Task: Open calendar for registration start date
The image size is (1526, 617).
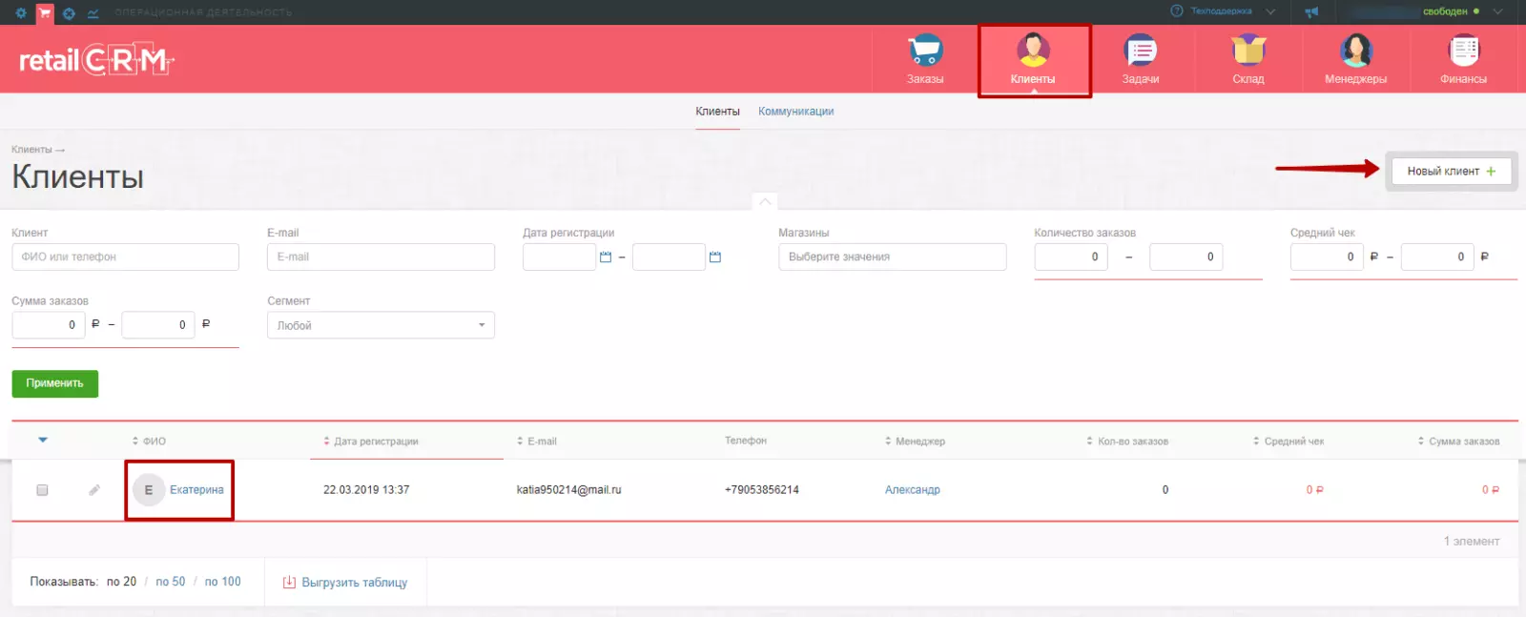Action: (x=605, y=257)
